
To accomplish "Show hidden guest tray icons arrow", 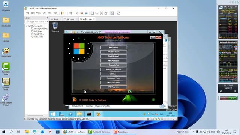I will click(x=141, y=114).
